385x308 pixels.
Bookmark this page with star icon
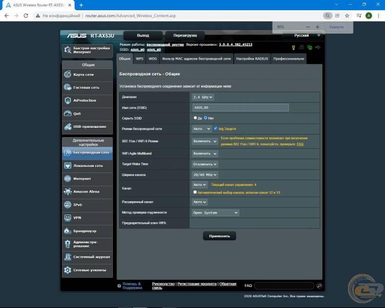(347, 16)
